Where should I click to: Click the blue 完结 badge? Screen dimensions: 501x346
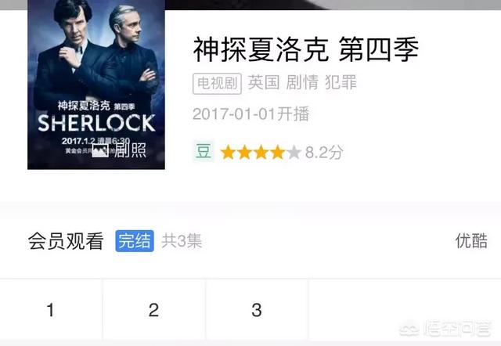[x=135, y=241]
